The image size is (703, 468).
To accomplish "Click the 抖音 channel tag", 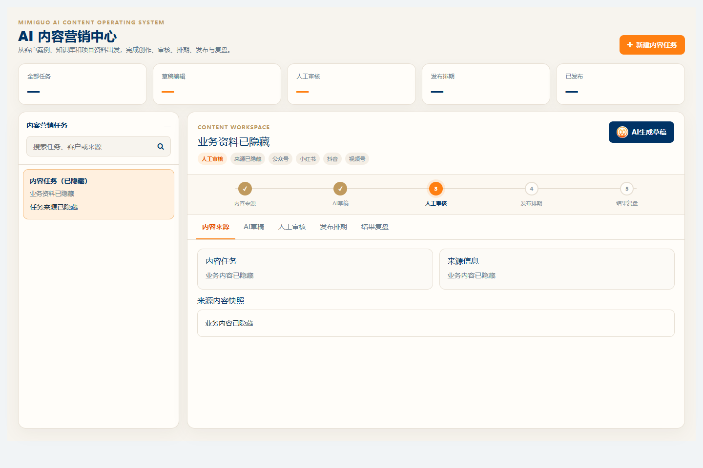I will (332, 159).
